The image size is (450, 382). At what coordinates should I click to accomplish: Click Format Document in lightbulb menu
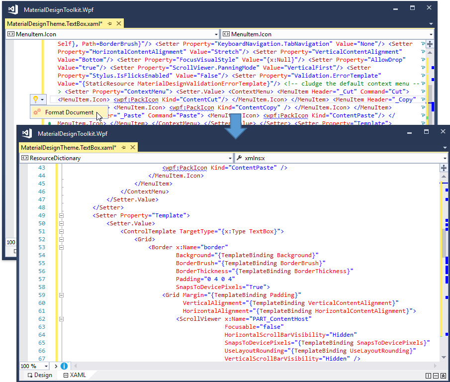pyautogui.click(x=69, y=112)
